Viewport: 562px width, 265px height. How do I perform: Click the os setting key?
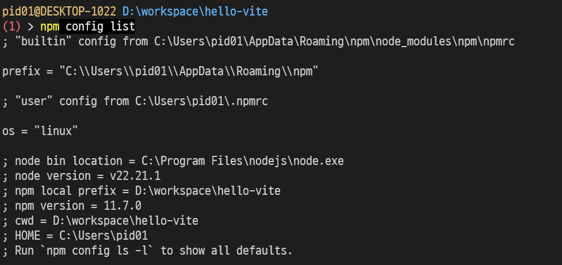click(x=8, y=131)
